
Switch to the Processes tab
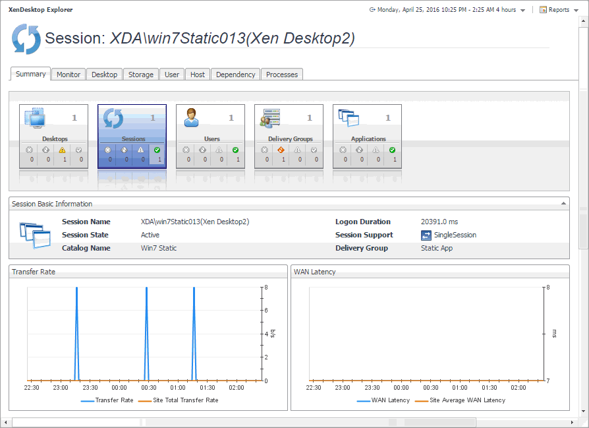pyautogui.click(x=282, y=75)
